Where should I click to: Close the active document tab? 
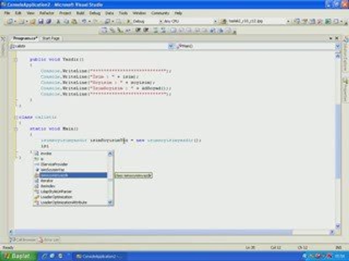337,38
